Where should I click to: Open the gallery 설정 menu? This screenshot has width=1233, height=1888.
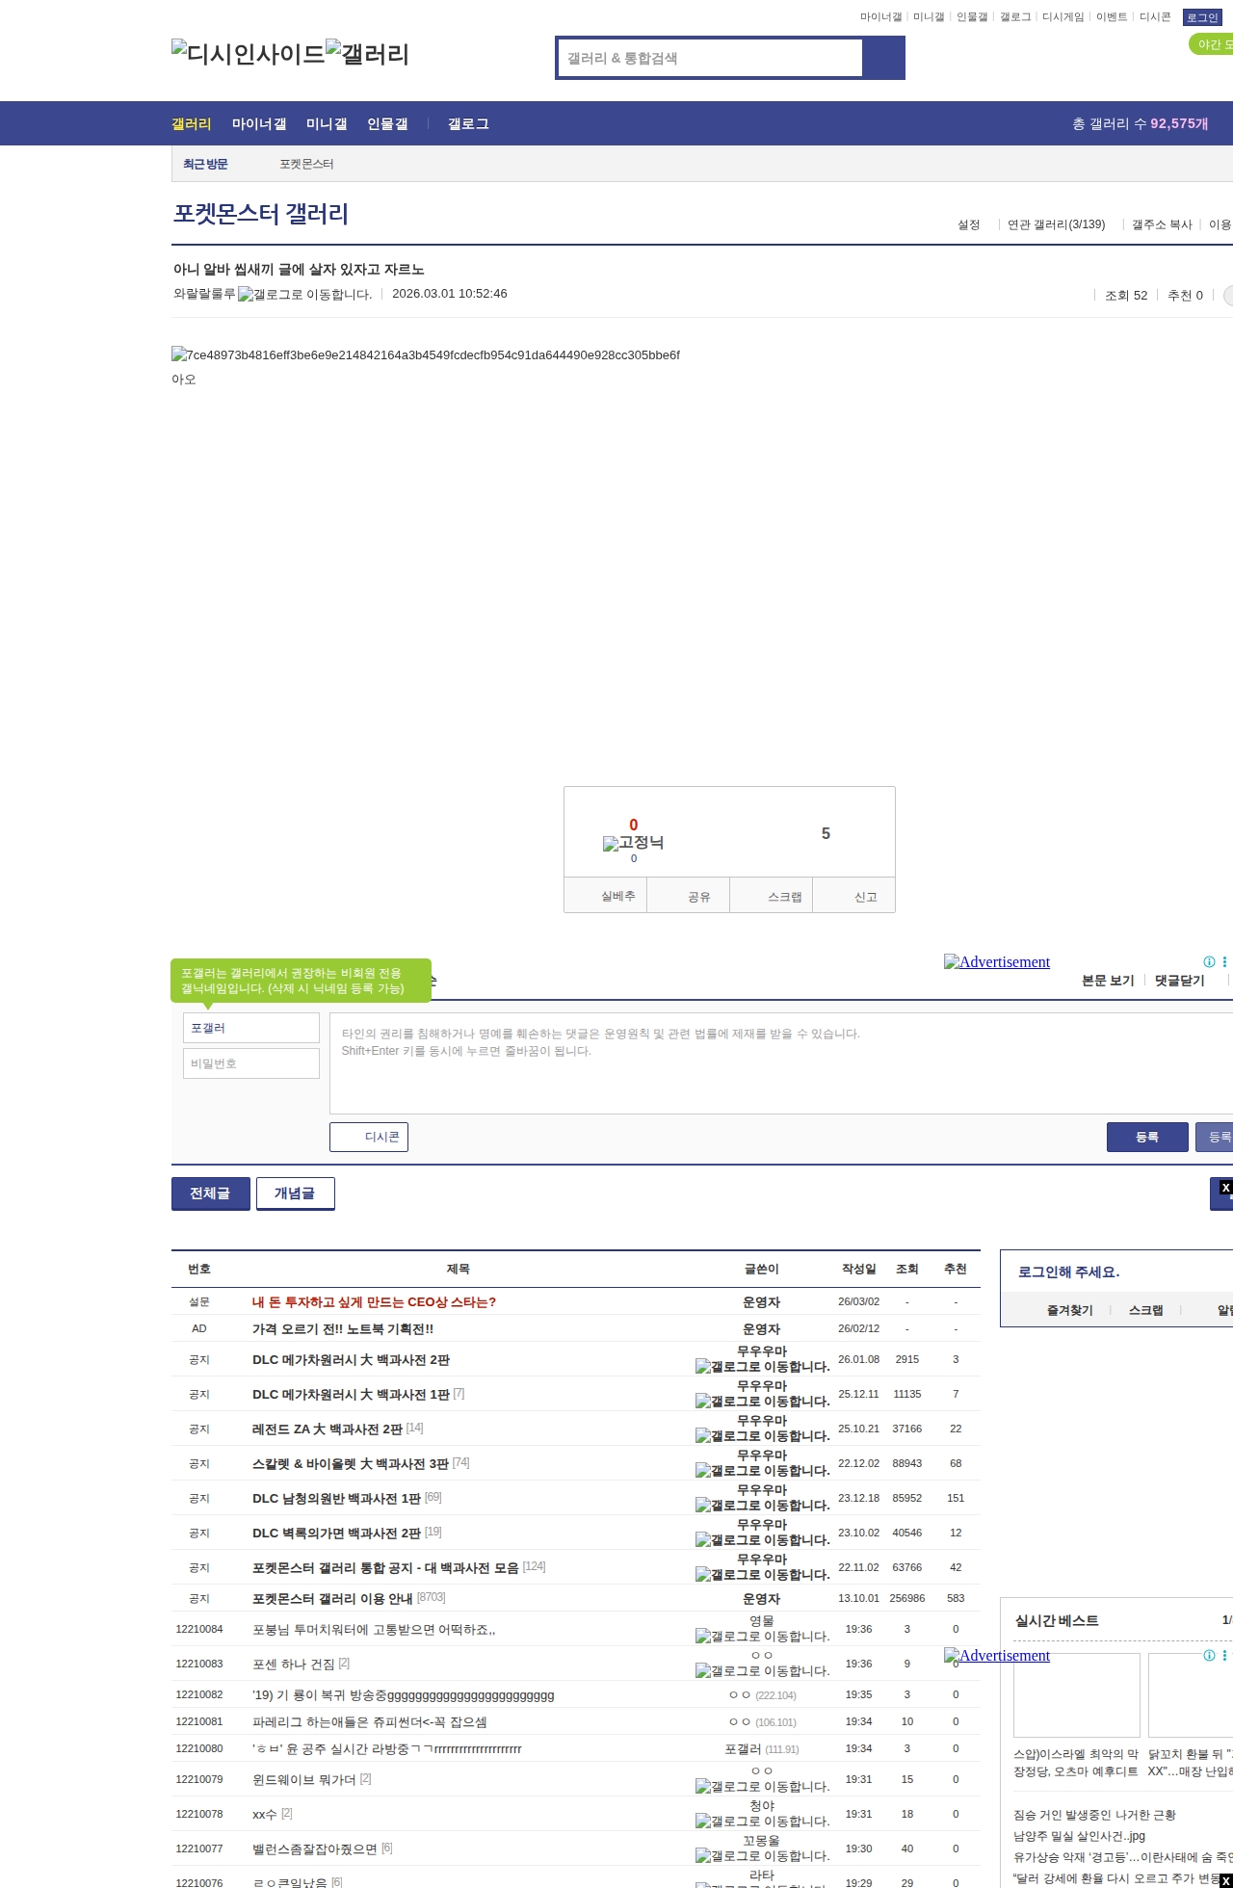(x=968, y=224)
